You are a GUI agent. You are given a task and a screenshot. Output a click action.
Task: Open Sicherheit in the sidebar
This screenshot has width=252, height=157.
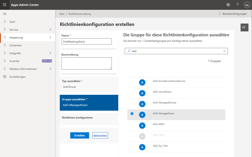pos(15,45)
